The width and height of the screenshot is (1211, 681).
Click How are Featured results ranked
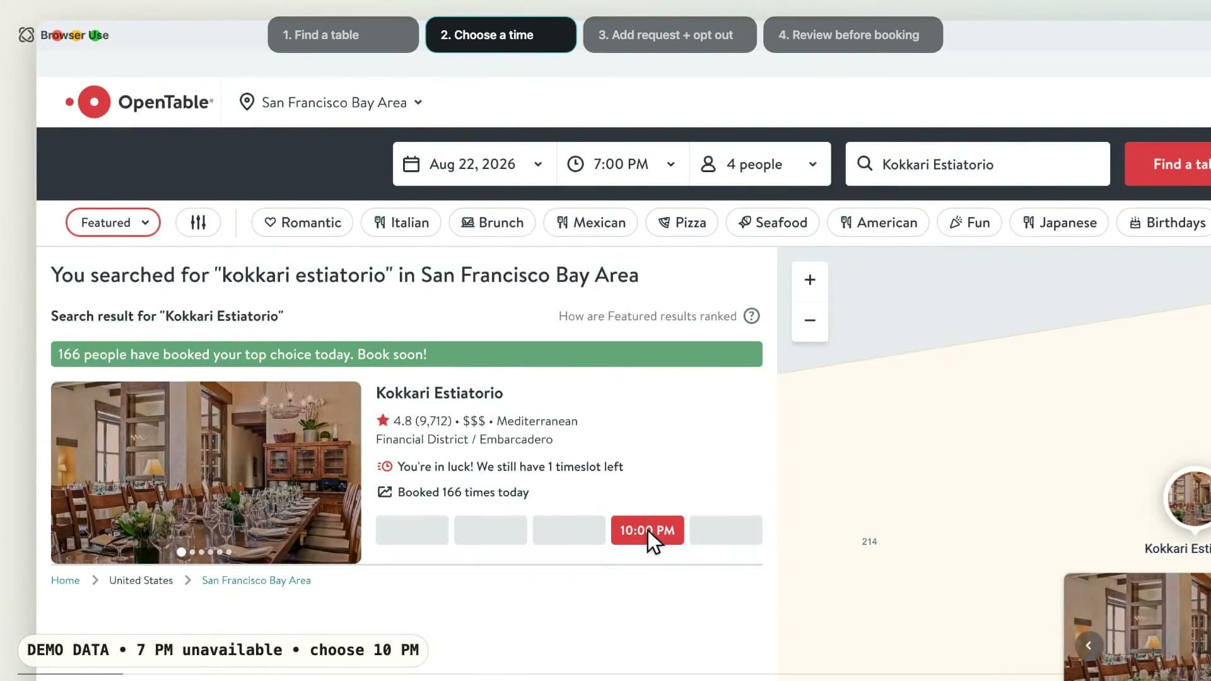pyautogui.click(x=648, y=316)
